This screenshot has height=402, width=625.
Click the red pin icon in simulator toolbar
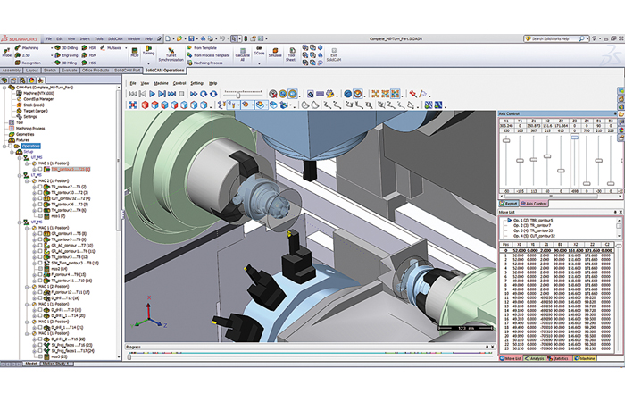tap(412, 94)
